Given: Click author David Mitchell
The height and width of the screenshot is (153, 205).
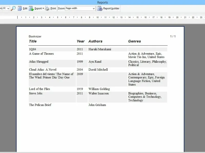Looking at the screenshot, I should [98, 70].
